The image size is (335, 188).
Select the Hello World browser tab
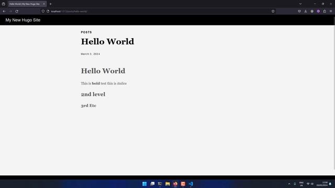point(27,4)
